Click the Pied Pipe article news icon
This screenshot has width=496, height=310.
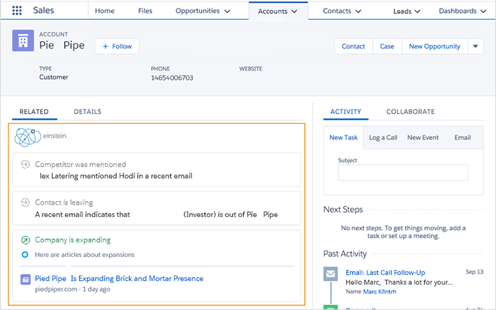pos(25,279)
